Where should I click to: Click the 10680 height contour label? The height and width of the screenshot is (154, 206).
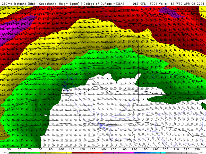click(x=134, y=91)
